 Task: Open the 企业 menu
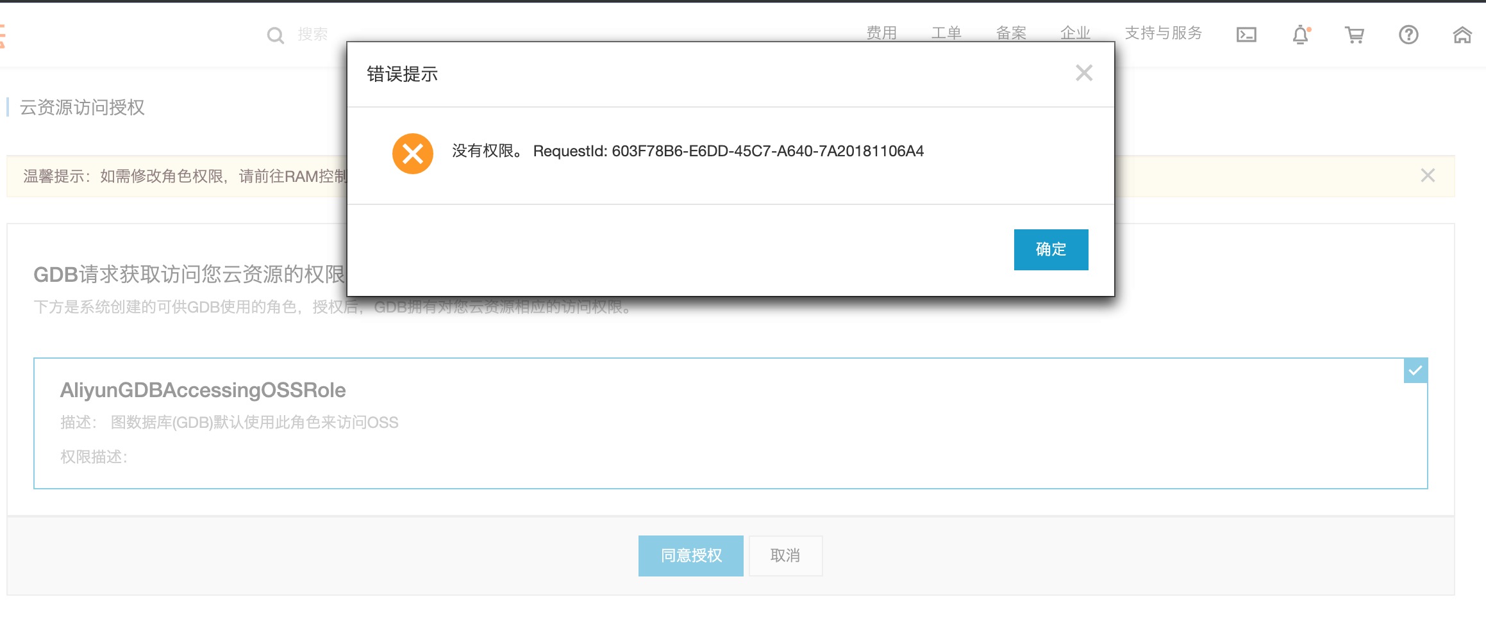(1075, 33)
